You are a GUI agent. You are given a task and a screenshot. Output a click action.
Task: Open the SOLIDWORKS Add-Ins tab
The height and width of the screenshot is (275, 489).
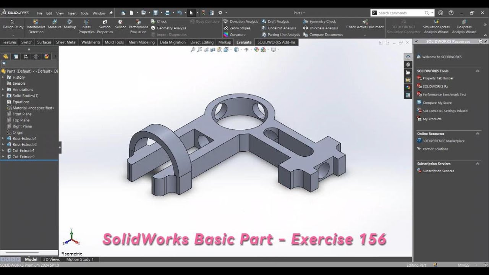276,42
